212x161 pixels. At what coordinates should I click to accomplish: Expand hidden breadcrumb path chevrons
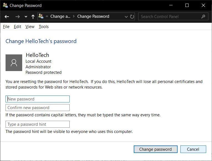click(x=47, y=16)
